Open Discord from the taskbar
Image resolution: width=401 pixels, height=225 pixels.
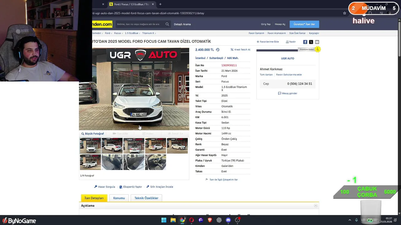pyautogui.click(x=228, y=220)
